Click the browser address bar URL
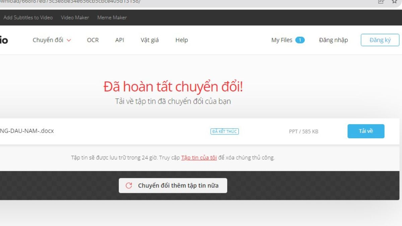402x226 pixels. coord(70,1)
